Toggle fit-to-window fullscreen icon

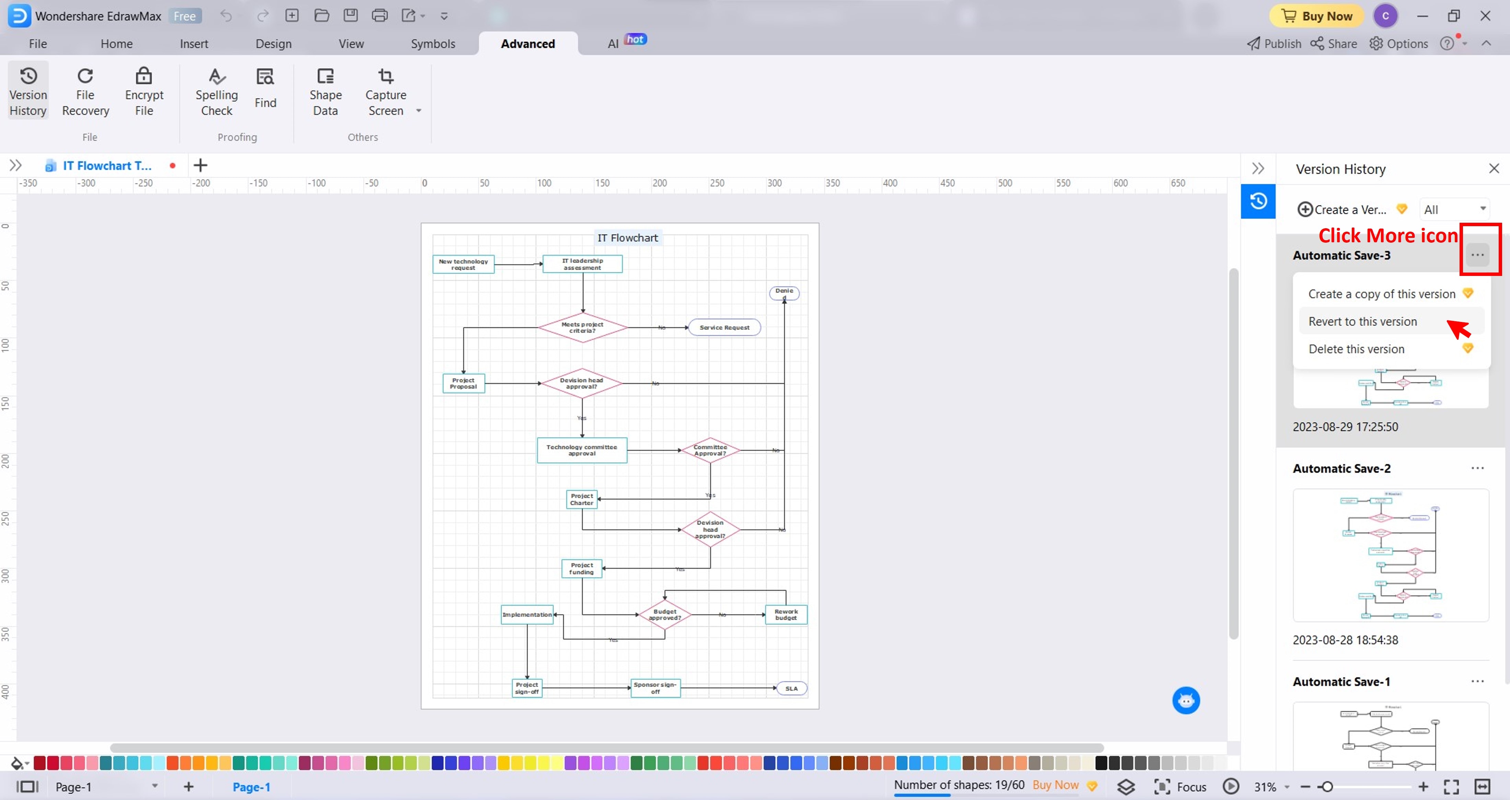pyautogui.click(x=1451, y=787)
